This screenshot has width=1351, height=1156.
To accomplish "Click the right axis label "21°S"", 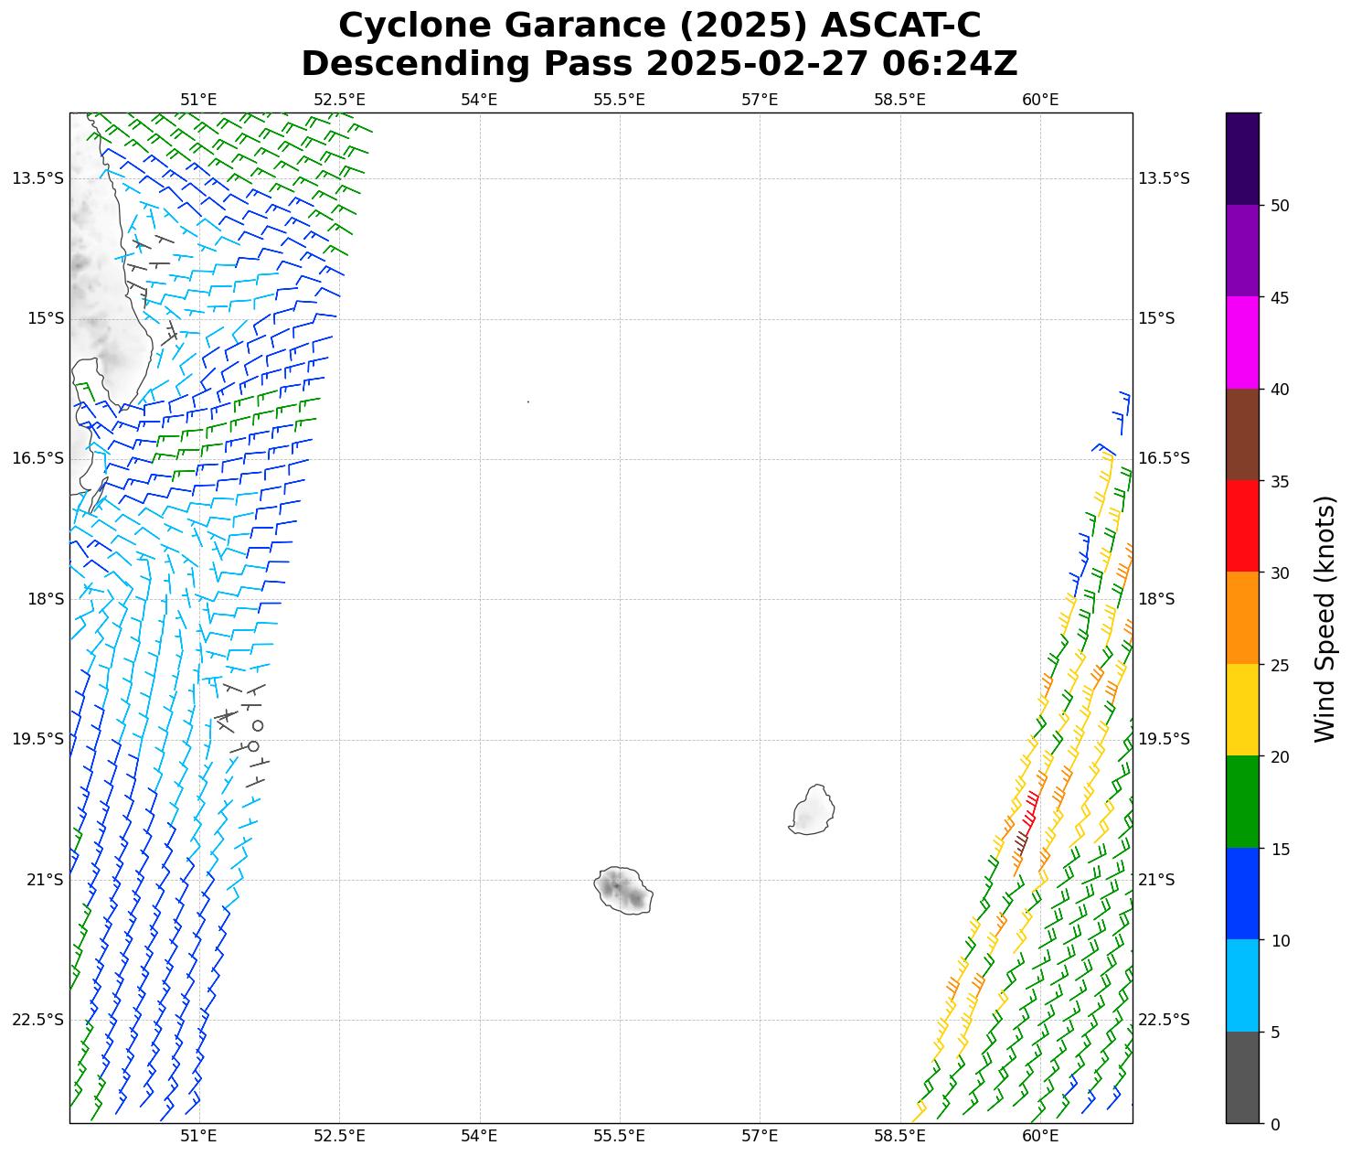I will click(1155, 880).
